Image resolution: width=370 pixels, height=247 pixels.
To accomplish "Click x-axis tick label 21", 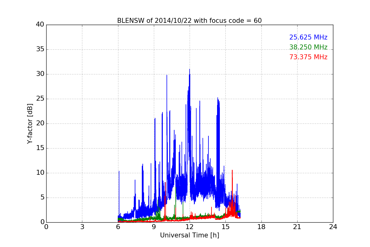I will click(x=297, y=227).
